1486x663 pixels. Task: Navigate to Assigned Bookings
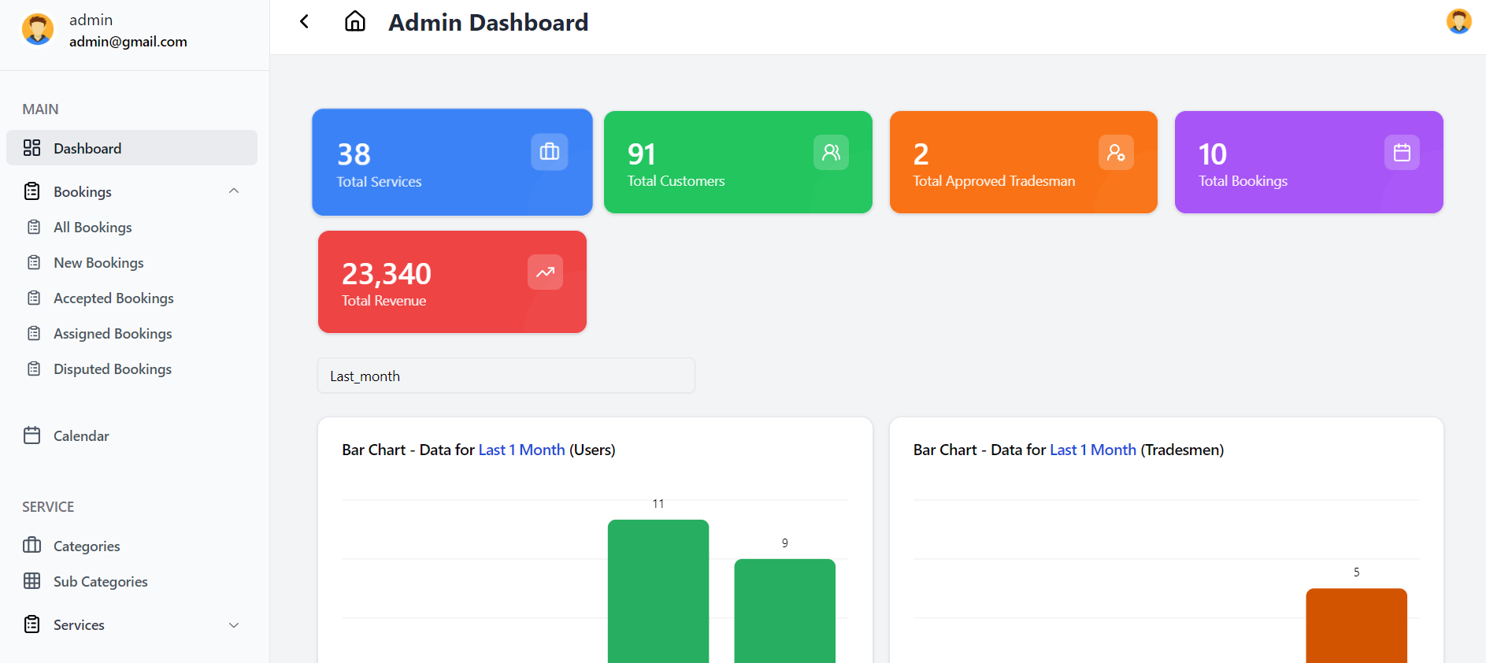coord(113,334)
